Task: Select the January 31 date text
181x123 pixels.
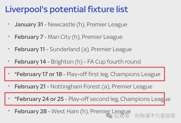Action: coord(29,24)
